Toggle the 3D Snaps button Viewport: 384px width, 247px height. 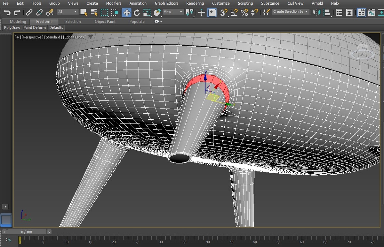(224, 12)
